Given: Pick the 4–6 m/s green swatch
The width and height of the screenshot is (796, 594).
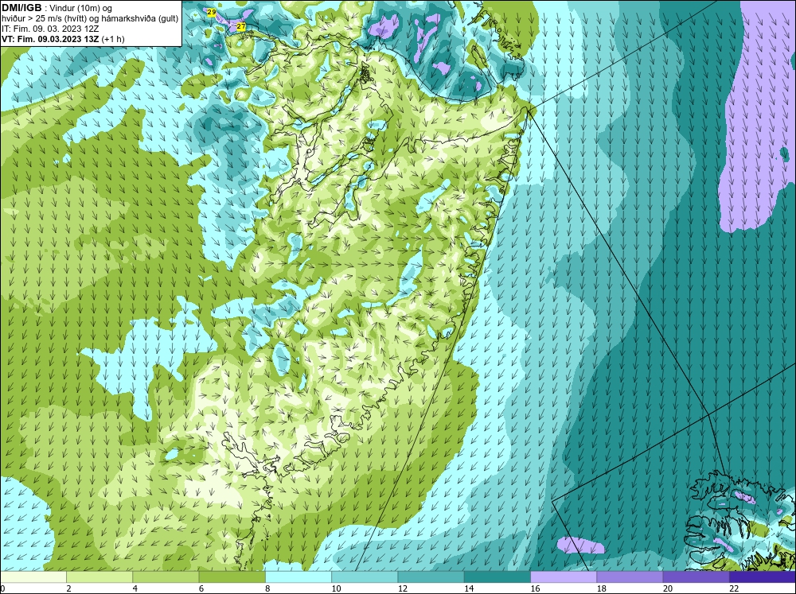Looking at the screenshot, I should click(166, 577).
